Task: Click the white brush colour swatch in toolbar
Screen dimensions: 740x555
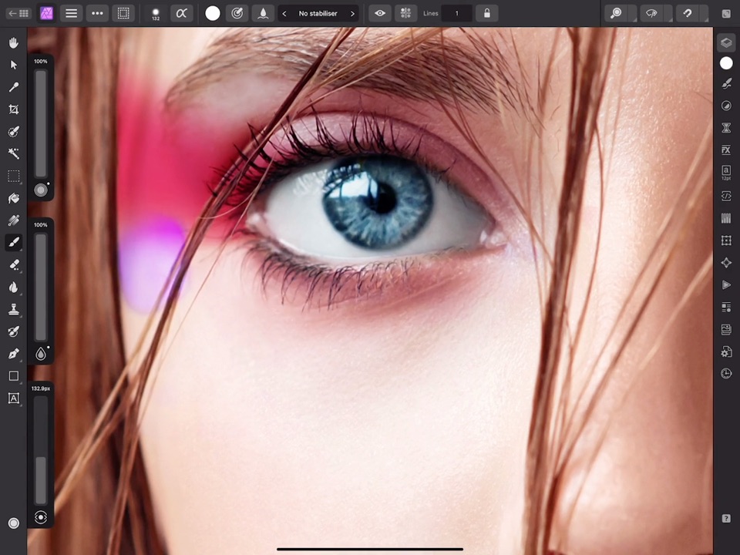Action: pyautogui.click(x=213, y=13)
